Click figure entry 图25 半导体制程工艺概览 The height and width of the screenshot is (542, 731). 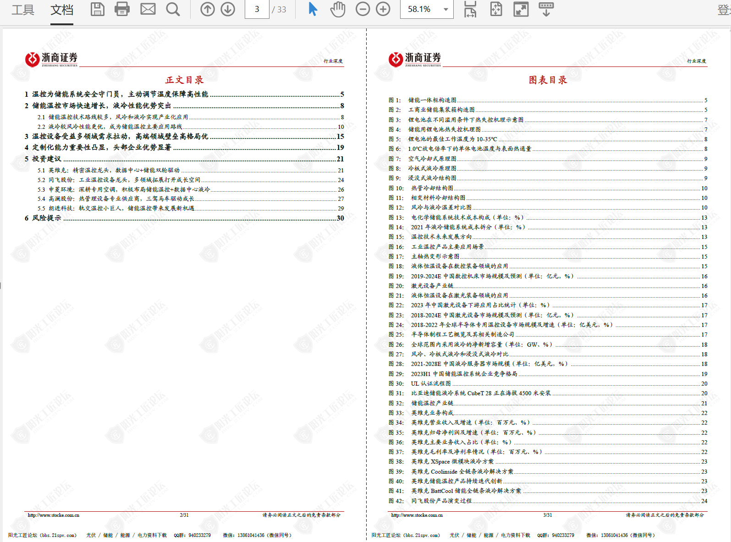[x=548, y=334]
